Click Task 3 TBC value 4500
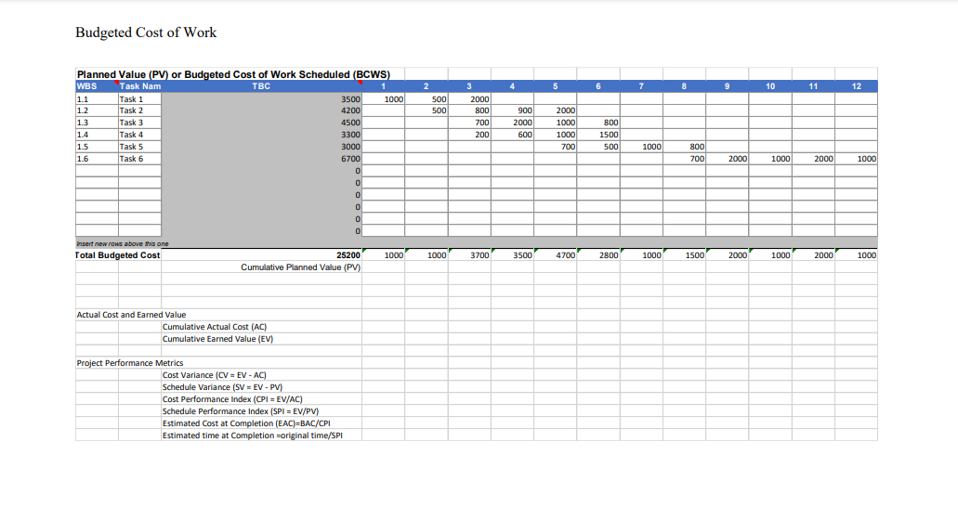 350,123
